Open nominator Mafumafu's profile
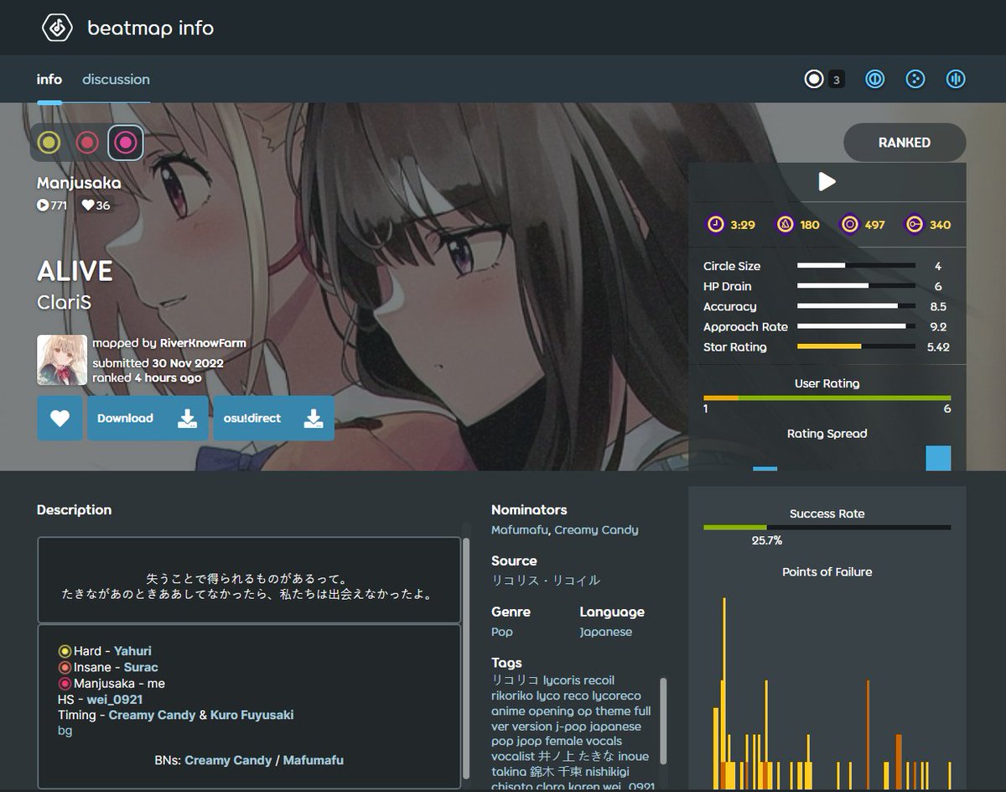1006x792 pixels. (x=519, y=529)
